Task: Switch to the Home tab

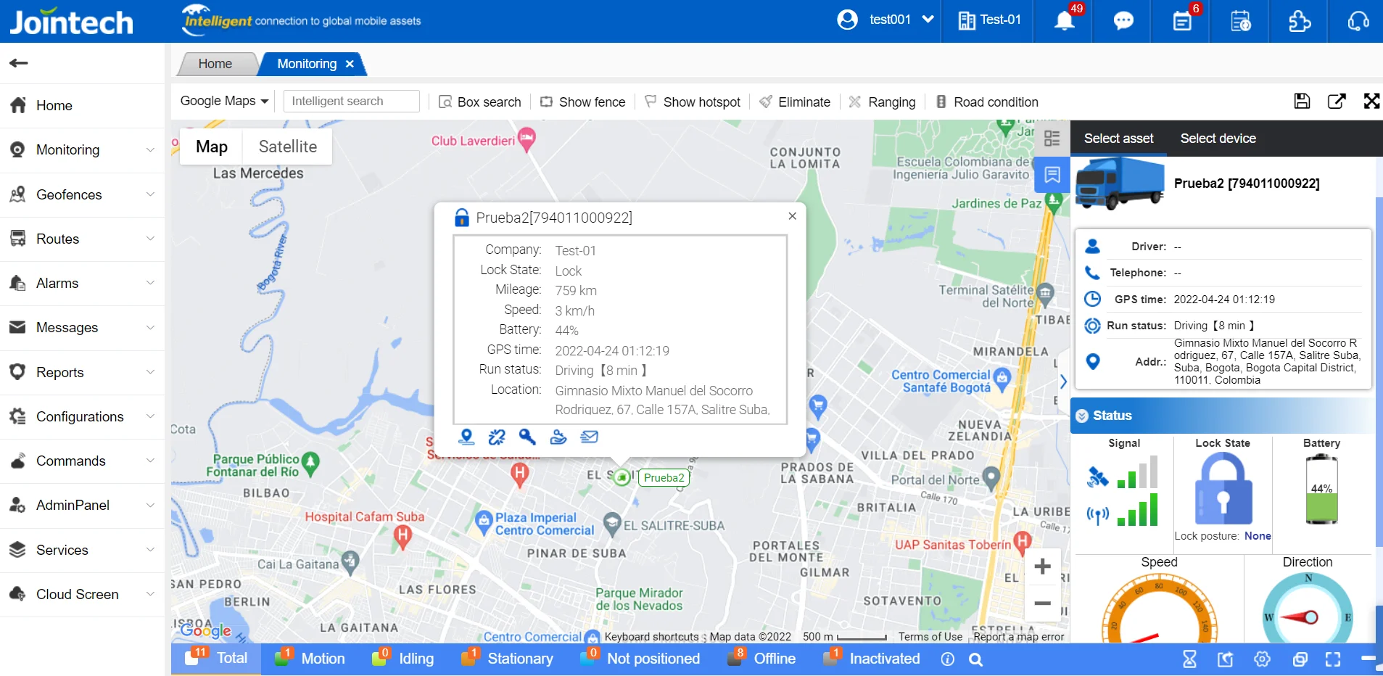Action: (x=215, y=64)
